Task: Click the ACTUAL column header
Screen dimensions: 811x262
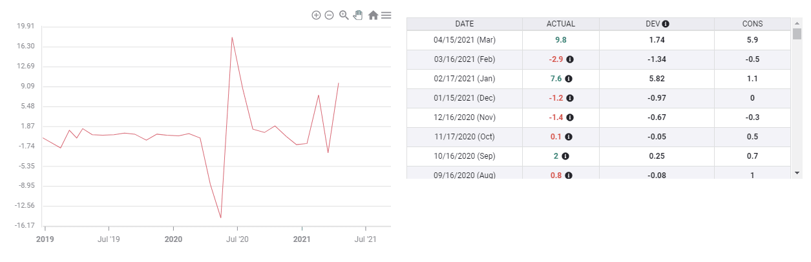Action: (x=560, y=24)
